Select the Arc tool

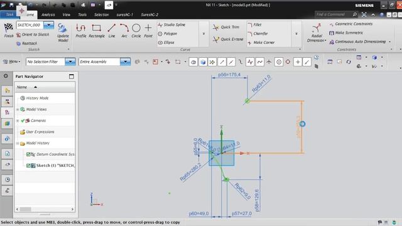[124, 31]
